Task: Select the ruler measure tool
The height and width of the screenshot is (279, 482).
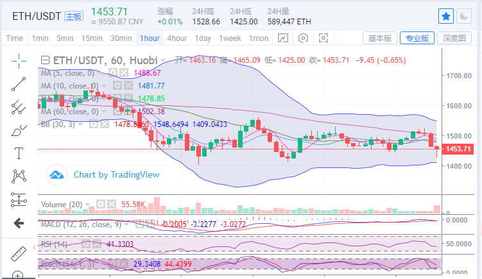Action: tap(19, 254)
